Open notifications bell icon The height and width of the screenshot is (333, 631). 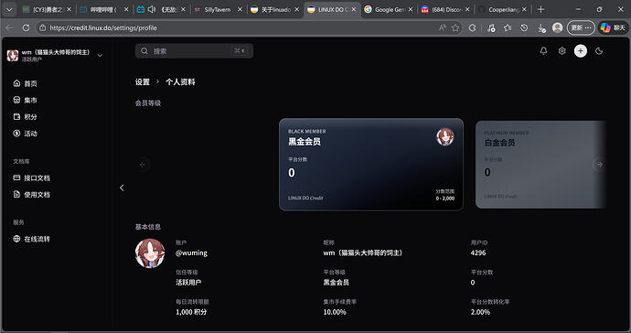coord(543,51)
